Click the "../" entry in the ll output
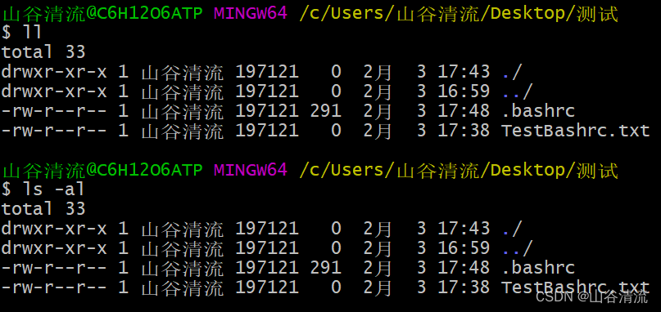Screen dimensions: 661x312 coord(517,91)
